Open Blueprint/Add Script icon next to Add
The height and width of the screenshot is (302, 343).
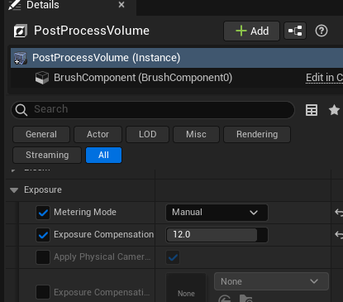click(x=295, y=31)
